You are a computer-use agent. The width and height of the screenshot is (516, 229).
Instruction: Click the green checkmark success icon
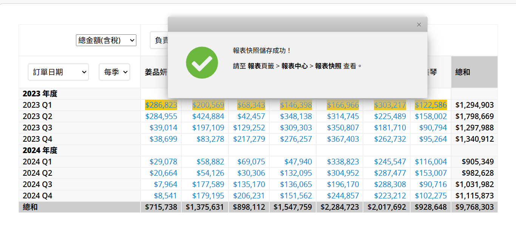pos(202,63)
